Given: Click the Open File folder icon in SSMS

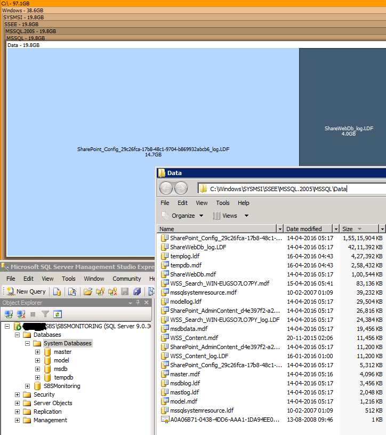Looking at the screenshot, I should point(88,291).
